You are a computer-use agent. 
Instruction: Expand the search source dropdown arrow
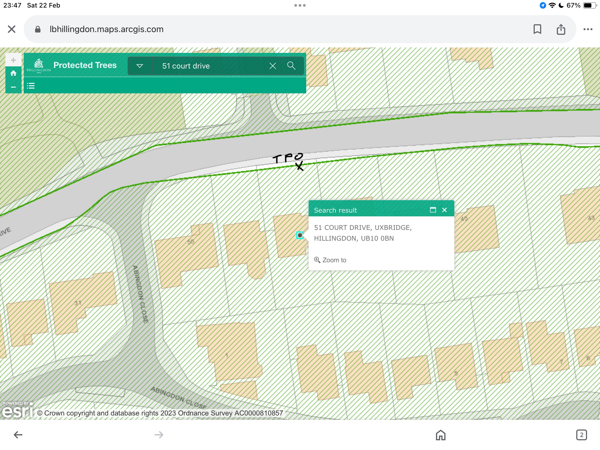click(x=140, y=66)
